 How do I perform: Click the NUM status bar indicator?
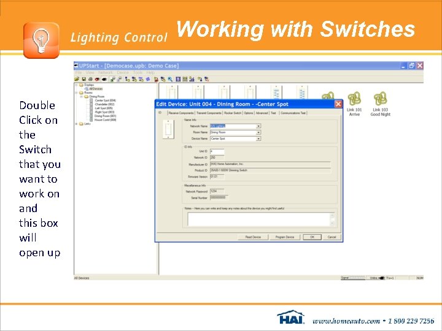point(420,278)
